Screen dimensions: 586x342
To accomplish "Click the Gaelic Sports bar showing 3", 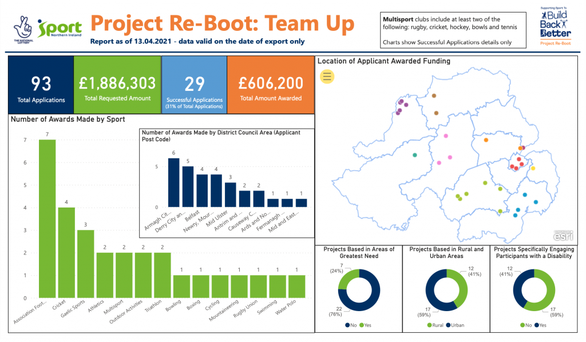I will (86, 264).
